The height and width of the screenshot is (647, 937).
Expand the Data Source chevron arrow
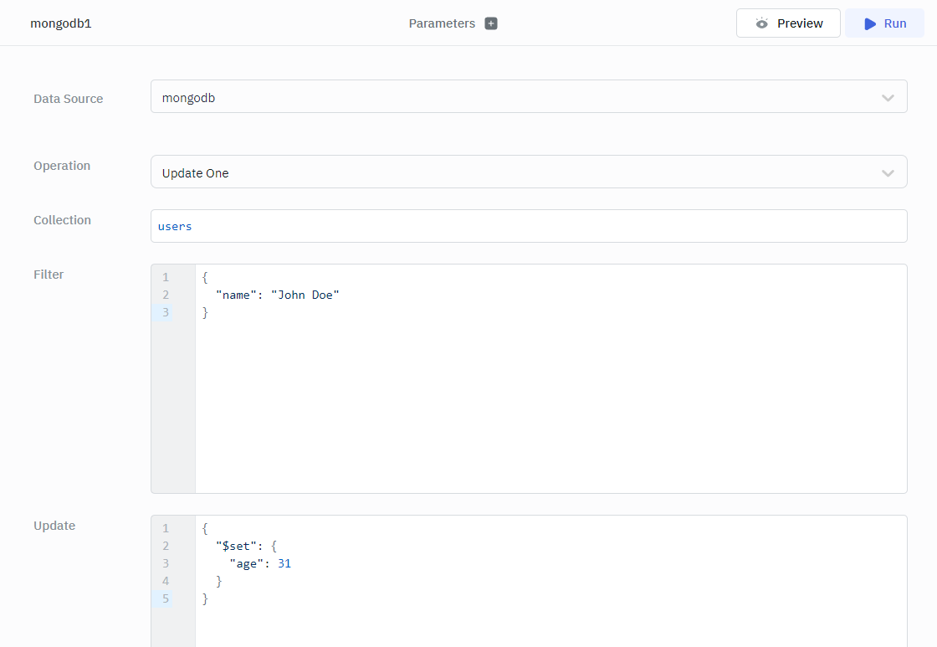pos(888,98)
